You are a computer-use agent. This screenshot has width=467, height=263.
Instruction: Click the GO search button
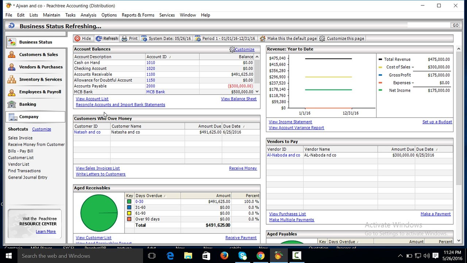(x=455, y=25)
